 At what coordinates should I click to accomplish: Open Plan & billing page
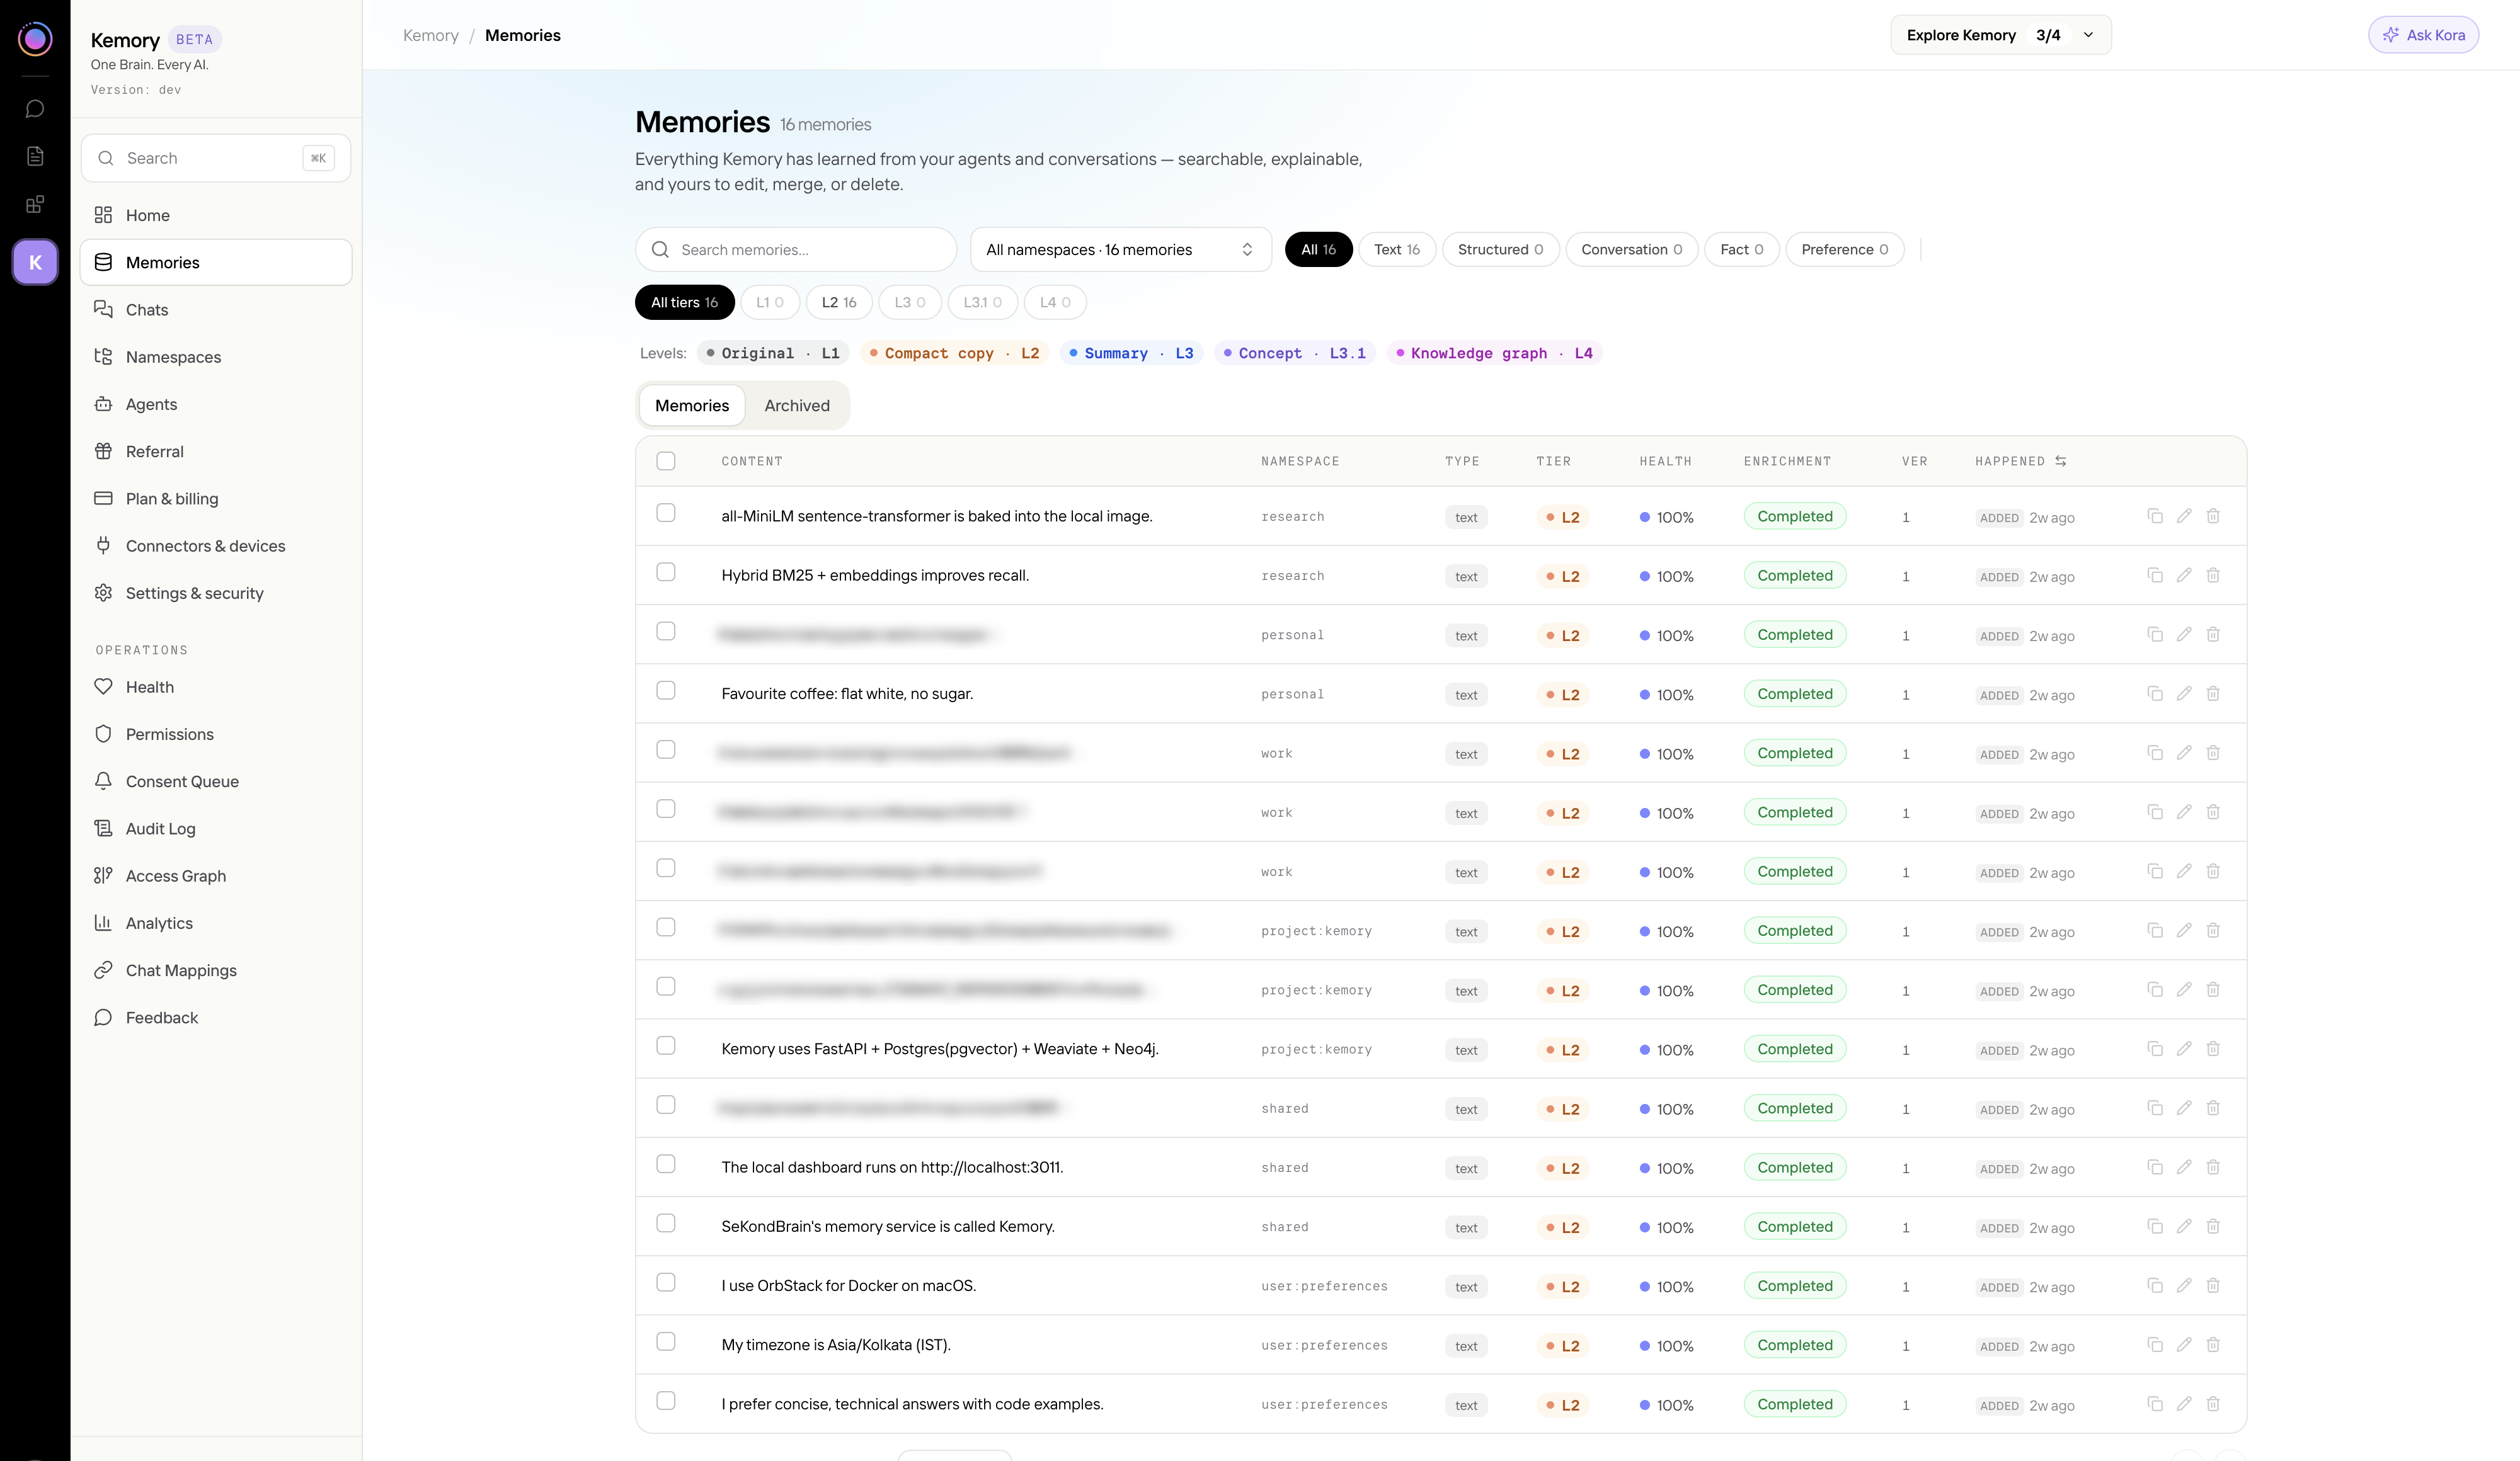tap(216, 499)
